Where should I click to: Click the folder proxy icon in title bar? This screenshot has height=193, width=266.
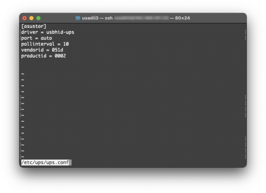click(x=78, y=18)
